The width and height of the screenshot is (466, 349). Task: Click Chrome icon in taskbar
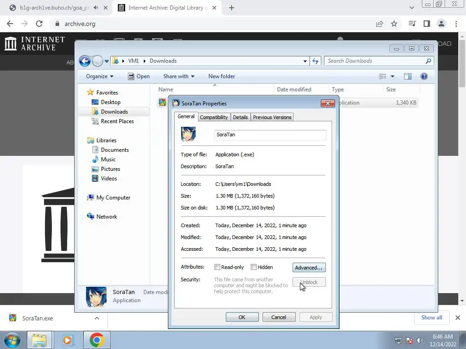pos(96,340)
